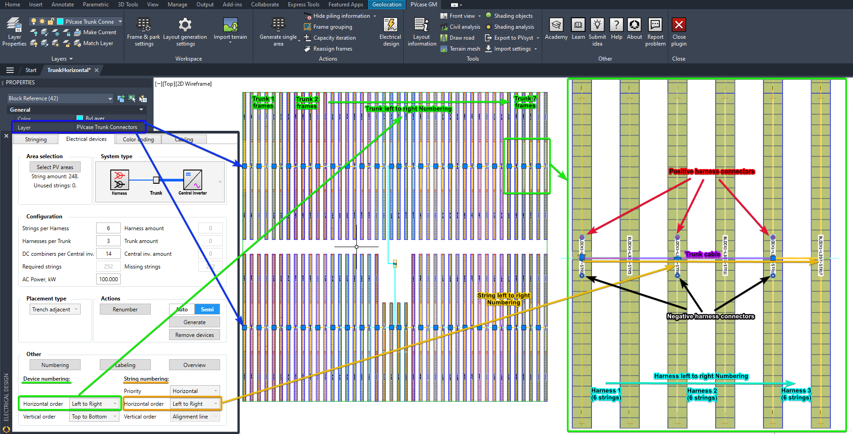Open the Express Tools ribbon tab
Screen dimensions: 853x434
(303, 5)
